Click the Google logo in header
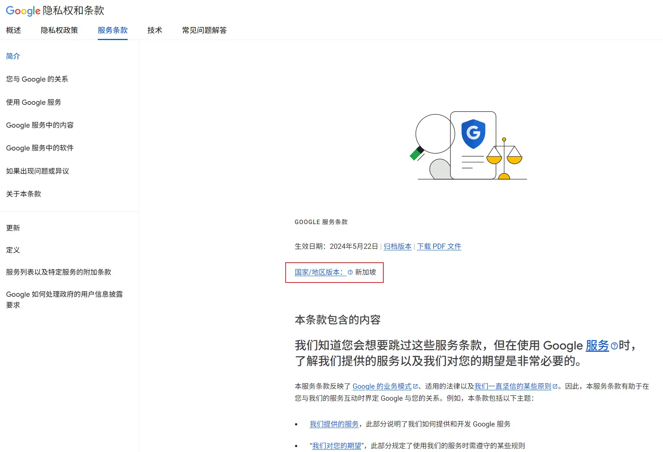Screen dimensions: 663x452 pos(23,11)
